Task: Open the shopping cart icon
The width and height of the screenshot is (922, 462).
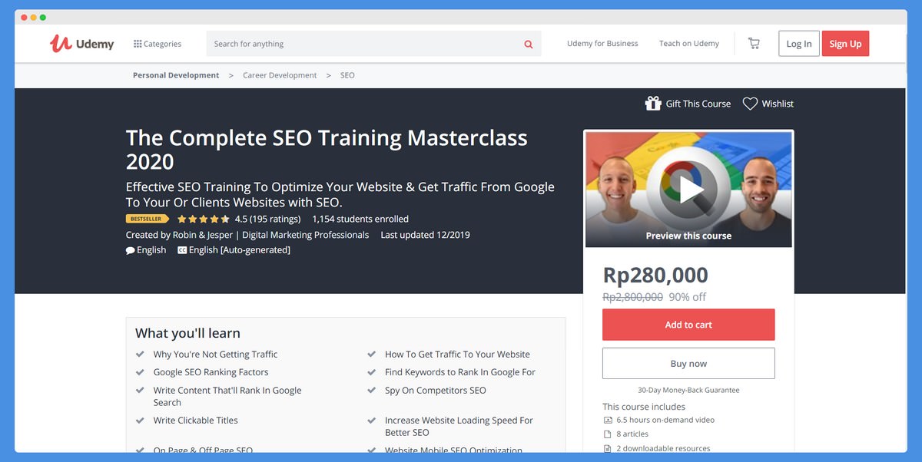Action: click(x=754, y=44)
